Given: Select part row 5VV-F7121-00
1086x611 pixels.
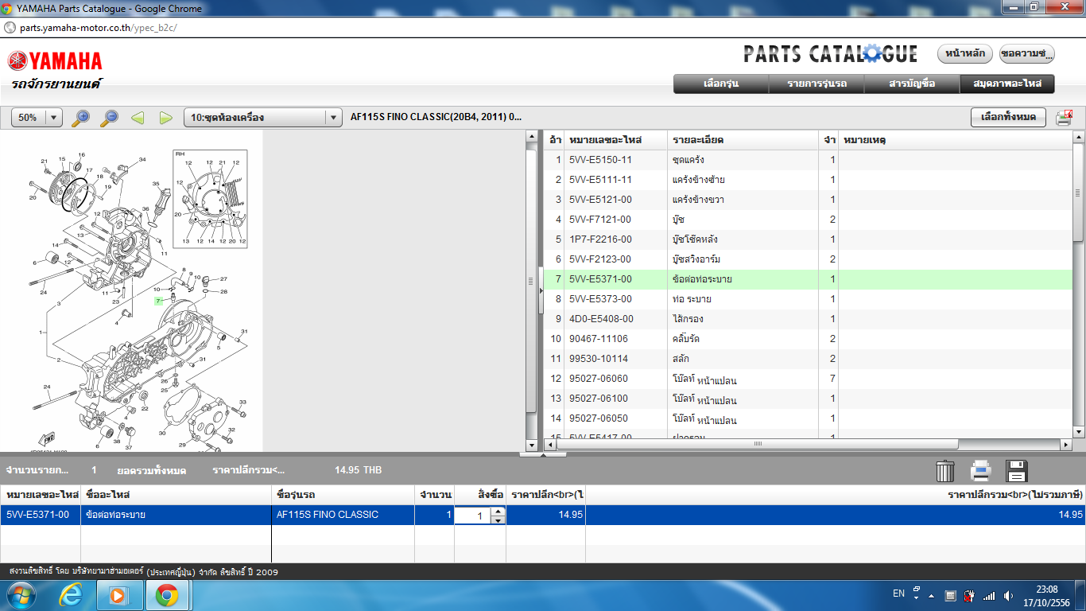Looking at the screenshot, I should click(x=808, y=220).
